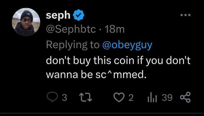
Task: Open the three-dot more options menu
Action: tap(185, 15)
